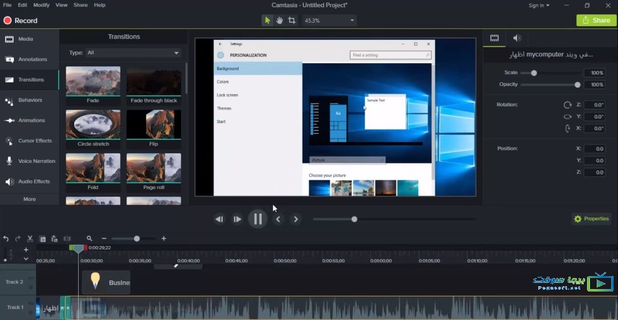Click the Cut scissors icon above timeline
618x320 pixels.
click(30, 238)
